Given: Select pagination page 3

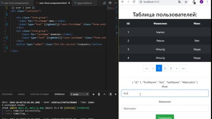Looking at the screenshot, I should click(x=171, y=68).
